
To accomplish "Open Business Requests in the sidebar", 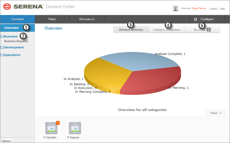I will tap(16, 41).
